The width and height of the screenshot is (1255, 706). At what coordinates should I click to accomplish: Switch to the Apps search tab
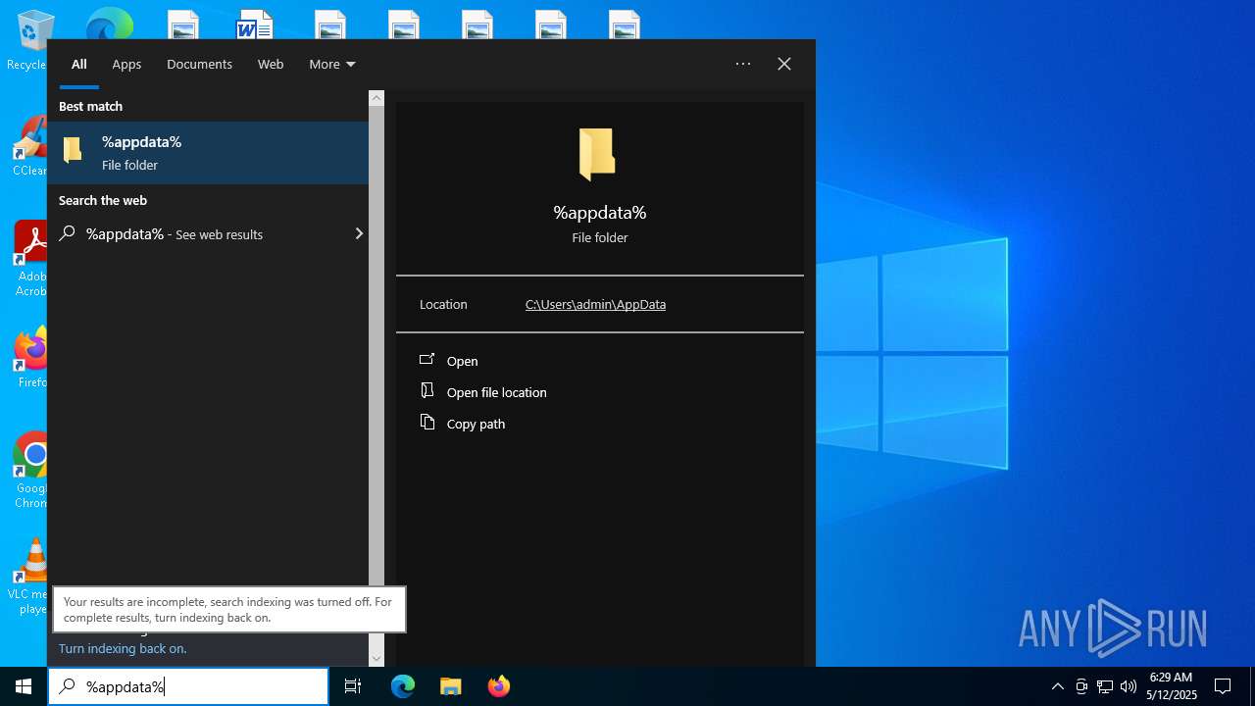(x=126, y=64)
